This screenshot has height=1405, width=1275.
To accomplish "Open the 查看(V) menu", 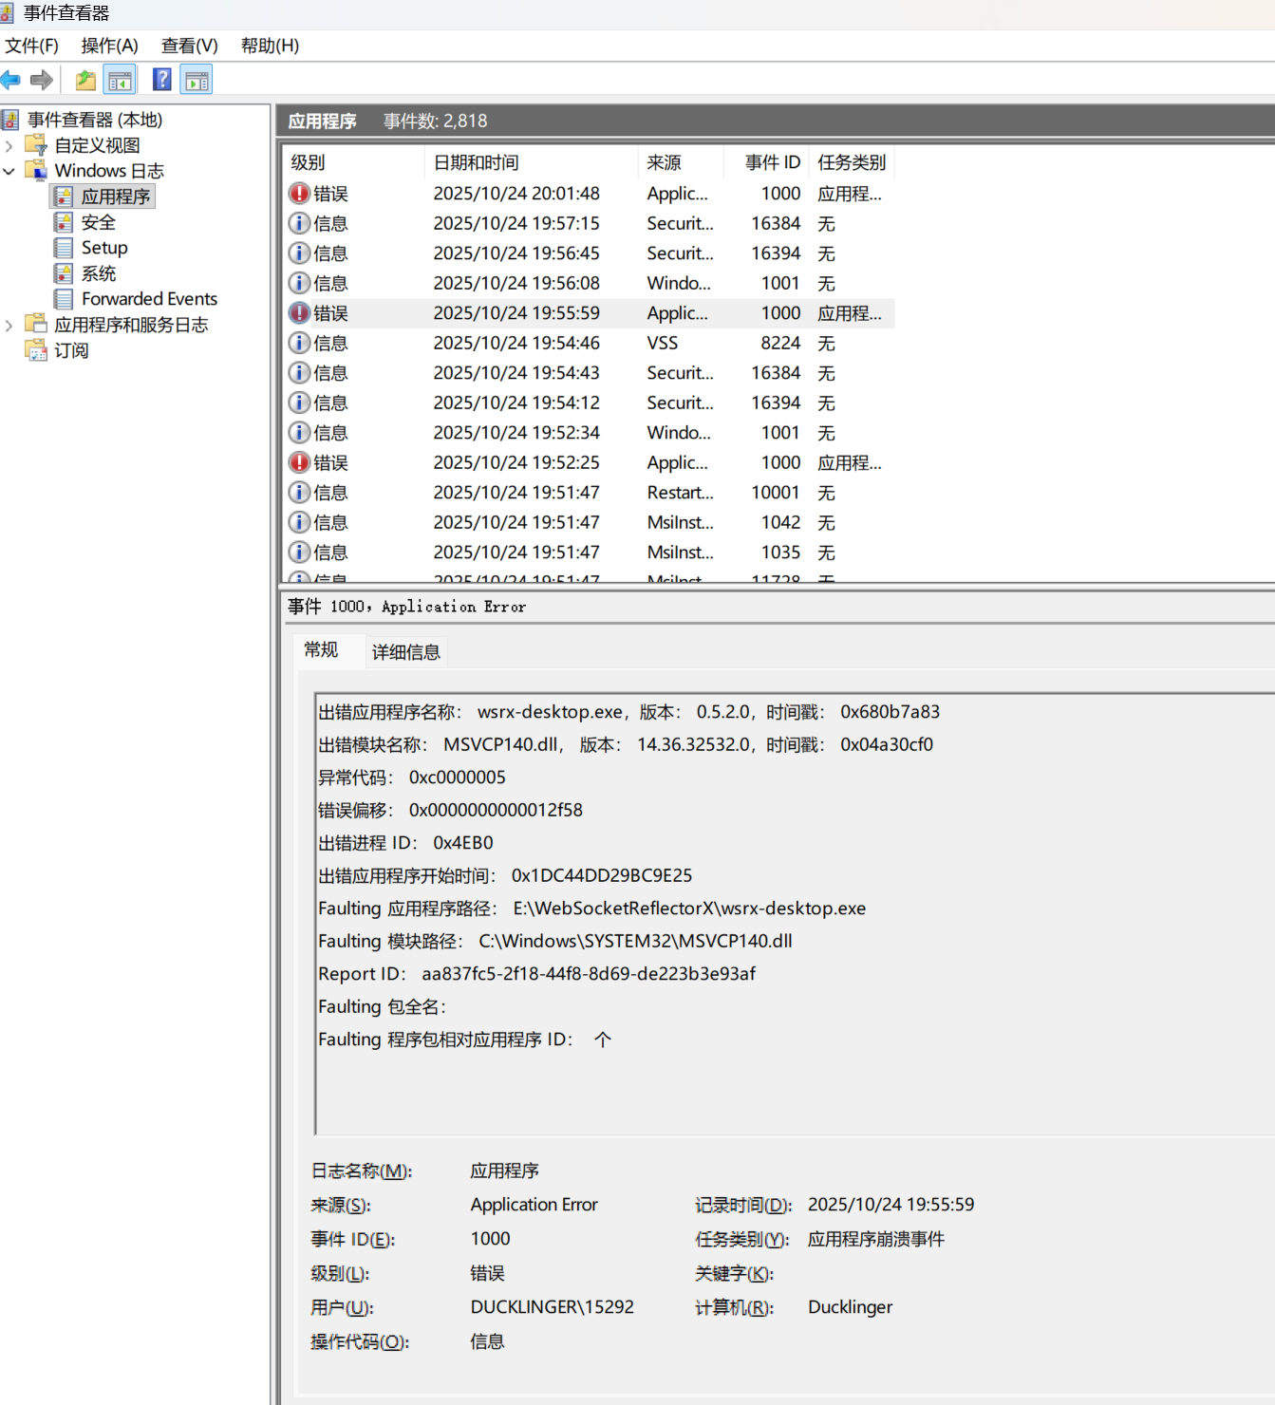I will point(189,46).
